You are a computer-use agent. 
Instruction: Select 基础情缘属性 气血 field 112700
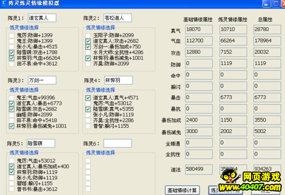click(199, 41)
